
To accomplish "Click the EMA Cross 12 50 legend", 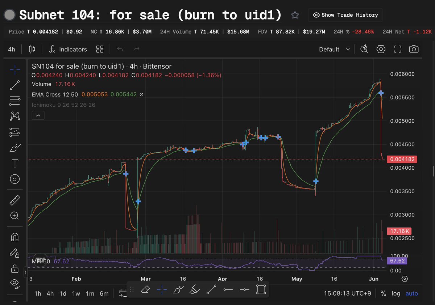I will (x=55, y=94).
